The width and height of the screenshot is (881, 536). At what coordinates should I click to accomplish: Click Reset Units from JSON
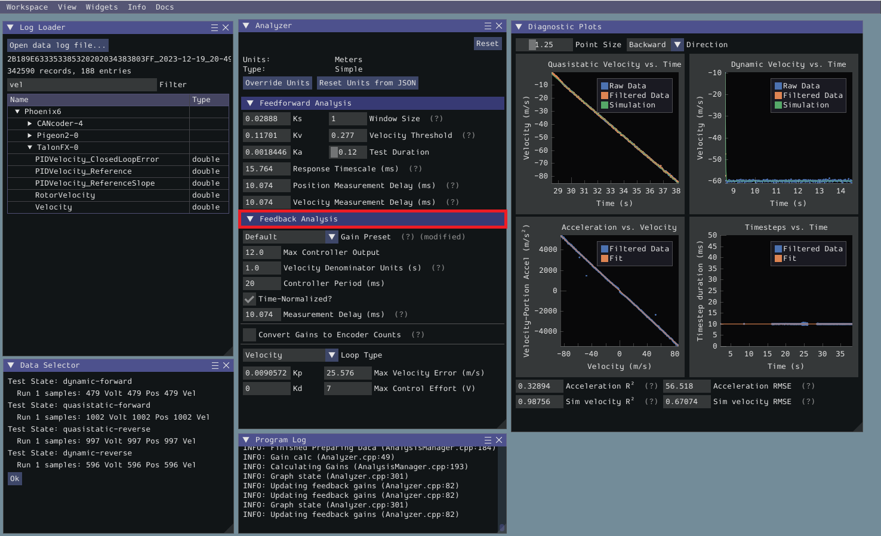pyautogui.click(x=367, y=82)
